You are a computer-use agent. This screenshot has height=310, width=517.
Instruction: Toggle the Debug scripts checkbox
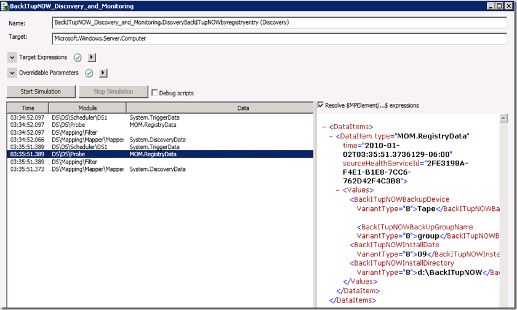[x=154, y=93]
